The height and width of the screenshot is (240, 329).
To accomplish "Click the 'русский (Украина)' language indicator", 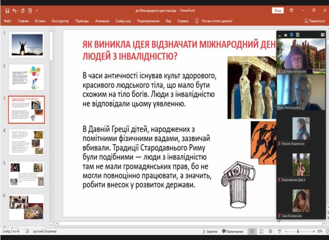I will [x=45, y=231].
